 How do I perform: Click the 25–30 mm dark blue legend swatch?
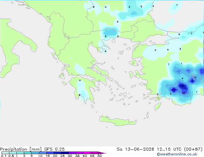(x=65, y=153)
